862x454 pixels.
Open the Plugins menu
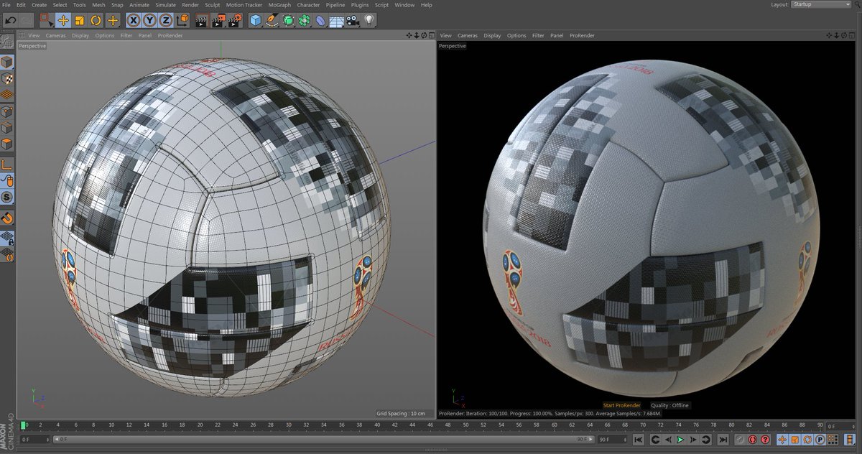click(360, 5)
